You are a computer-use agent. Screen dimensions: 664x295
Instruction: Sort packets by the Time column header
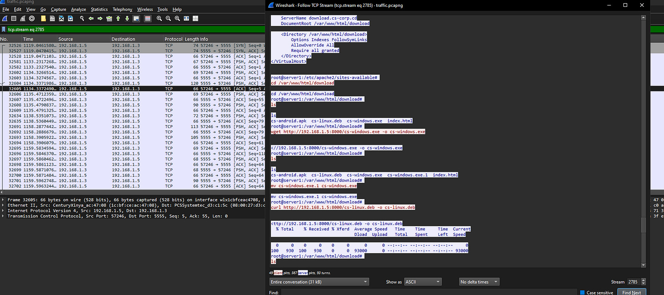40,39
